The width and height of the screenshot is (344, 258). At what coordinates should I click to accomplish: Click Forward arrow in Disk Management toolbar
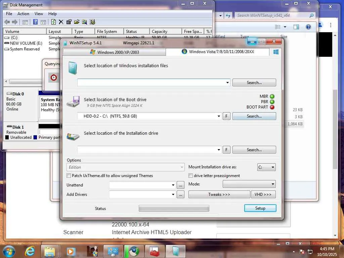pos(15,22)
